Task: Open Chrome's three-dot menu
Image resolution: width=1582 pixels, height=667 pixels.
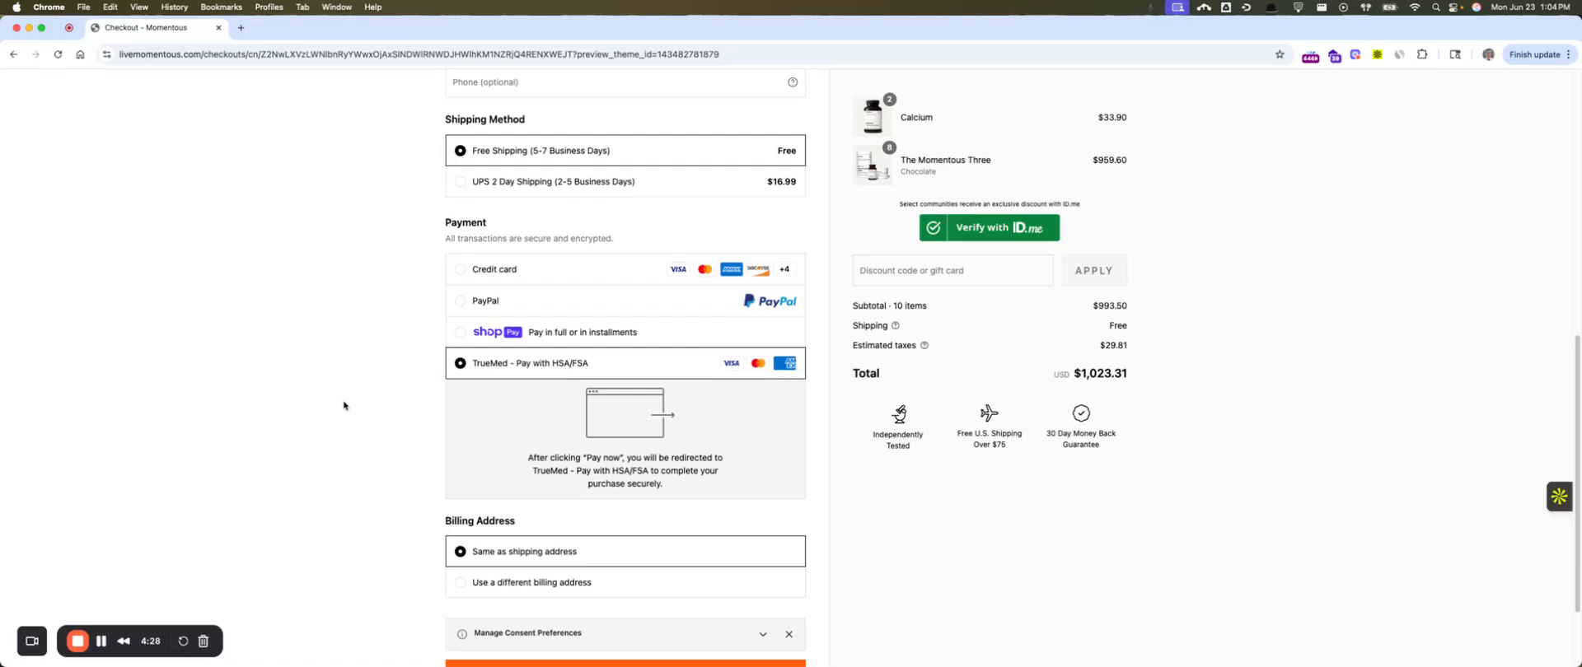Action: tap(1568, 54)
